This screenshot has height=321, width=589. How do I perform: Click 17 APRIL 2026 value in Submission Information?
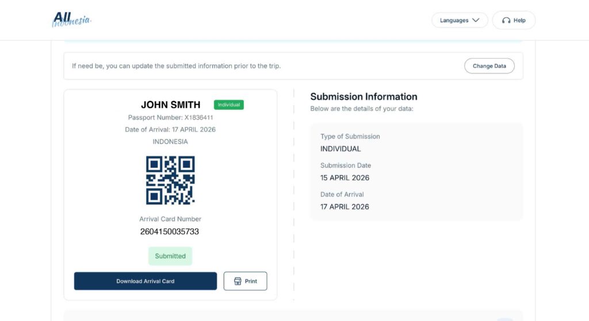click(x=345, y=207)
